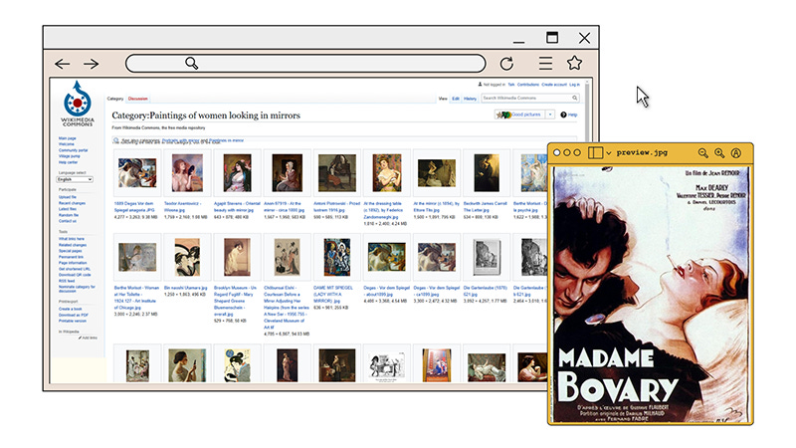Click the category search icon beside See also

116,140
